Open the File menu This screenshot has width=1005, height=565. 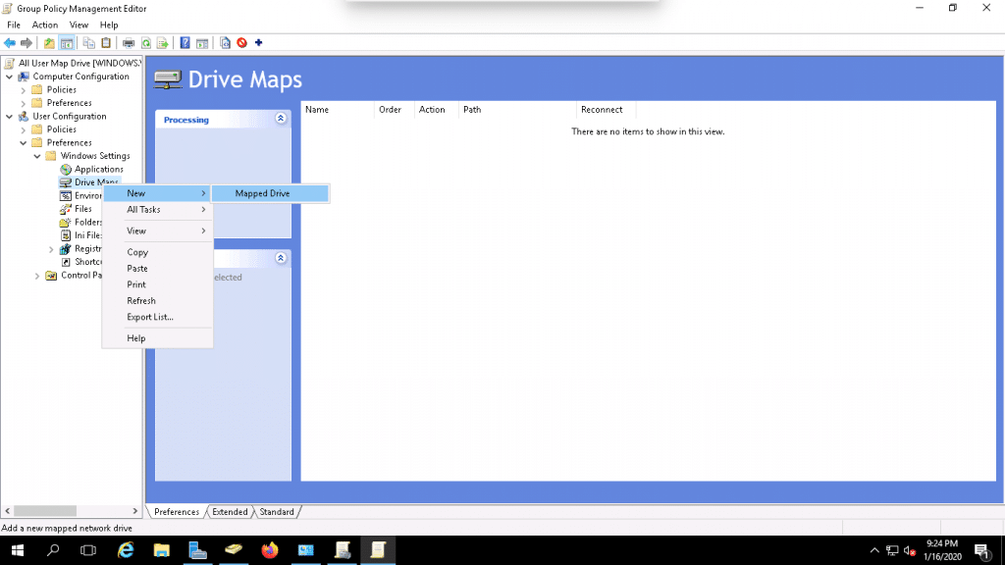point(14,25)
